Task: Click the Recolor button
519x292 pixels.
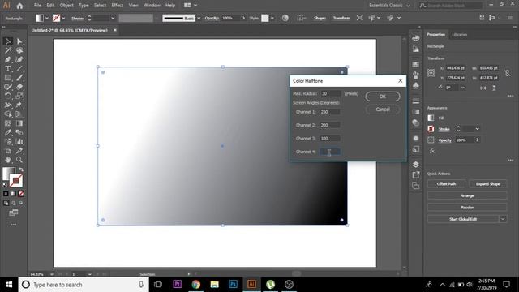Action: [x=467, y=208]
